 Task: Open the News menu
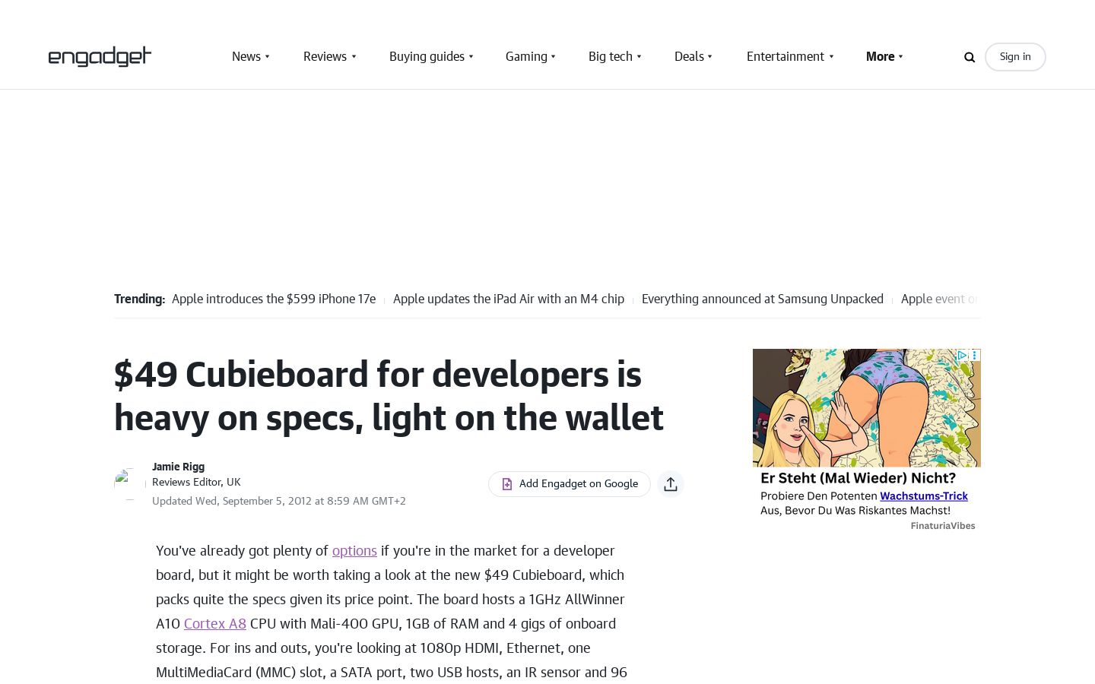[x=246, y=56]
